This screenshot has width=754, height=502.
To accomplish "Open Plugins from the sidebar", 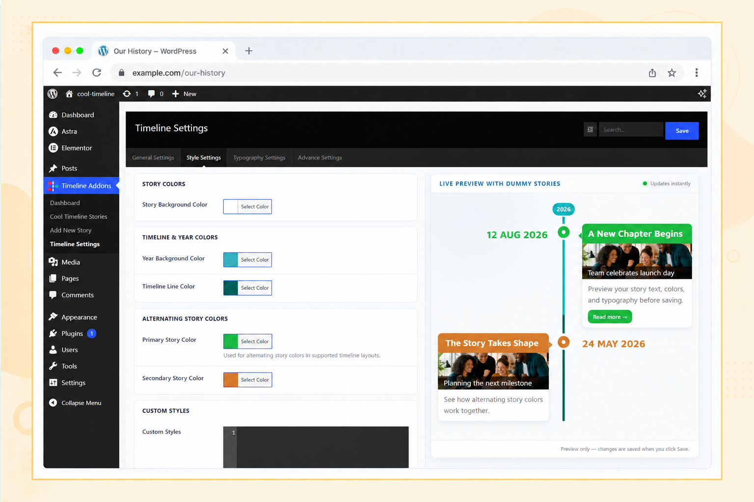I will (x=72, y=334).
